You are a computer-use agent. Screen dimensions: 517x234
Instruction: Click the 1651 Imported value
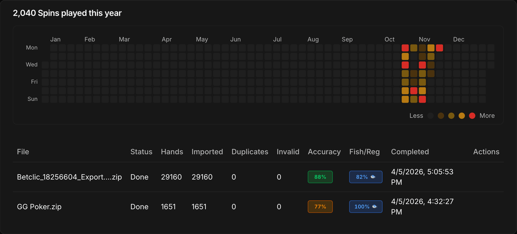tap(199, 207)
